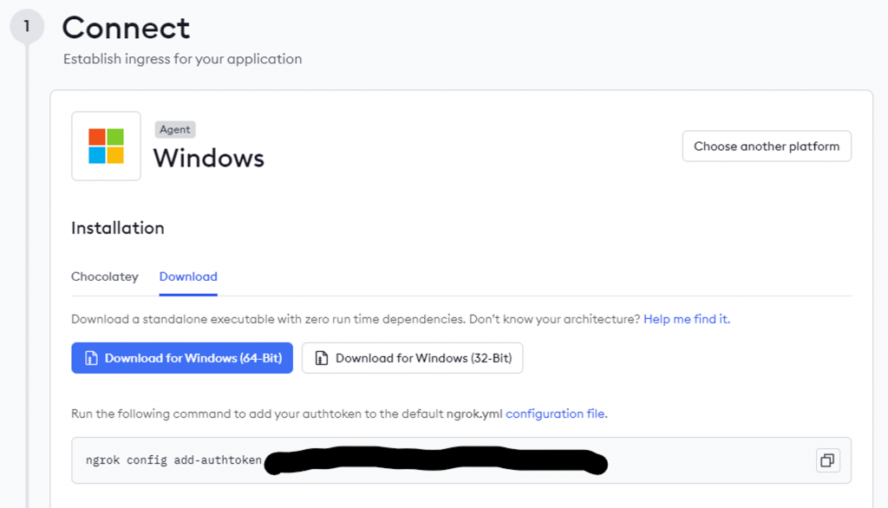Open the Help me find it link
This screenshot has height=508, width=888.
pos(686,319)
